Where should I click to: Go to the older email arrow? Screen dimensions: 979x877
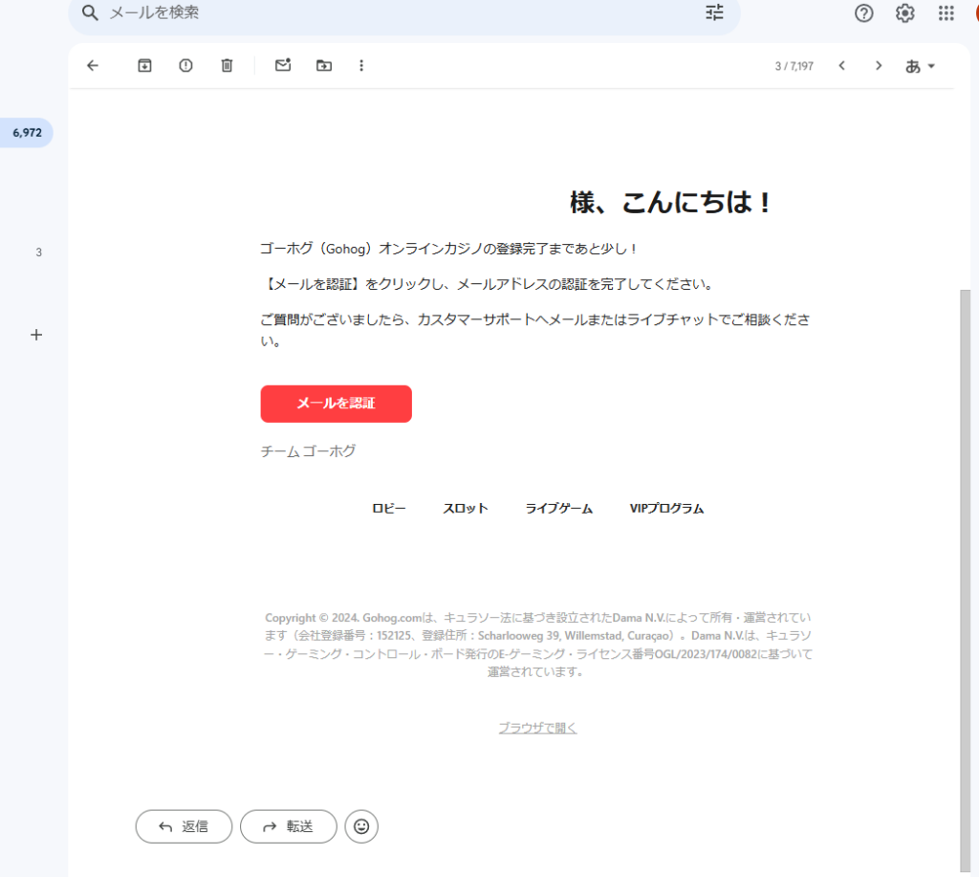pyautogui.click(x=879, y=66)
